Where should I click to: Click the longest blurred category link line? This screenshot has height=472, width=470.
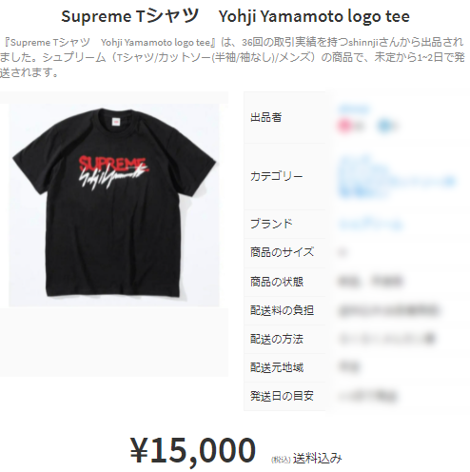click(397, 182)
